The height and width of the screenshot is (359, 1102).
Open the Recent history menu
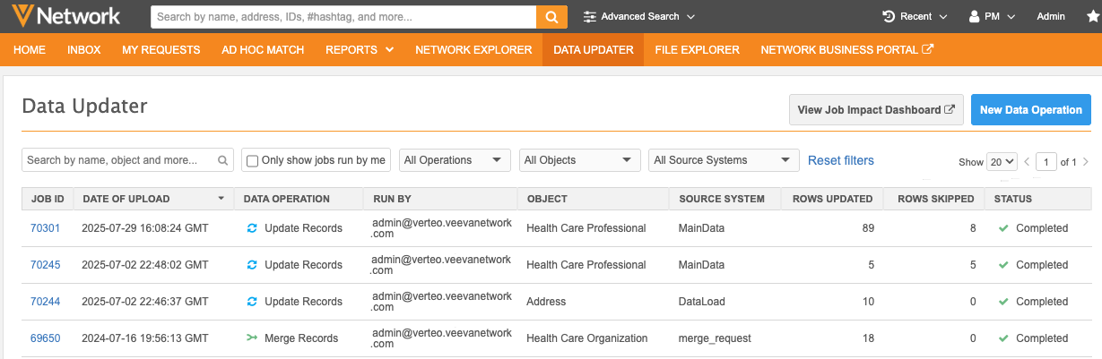(915, 16)
